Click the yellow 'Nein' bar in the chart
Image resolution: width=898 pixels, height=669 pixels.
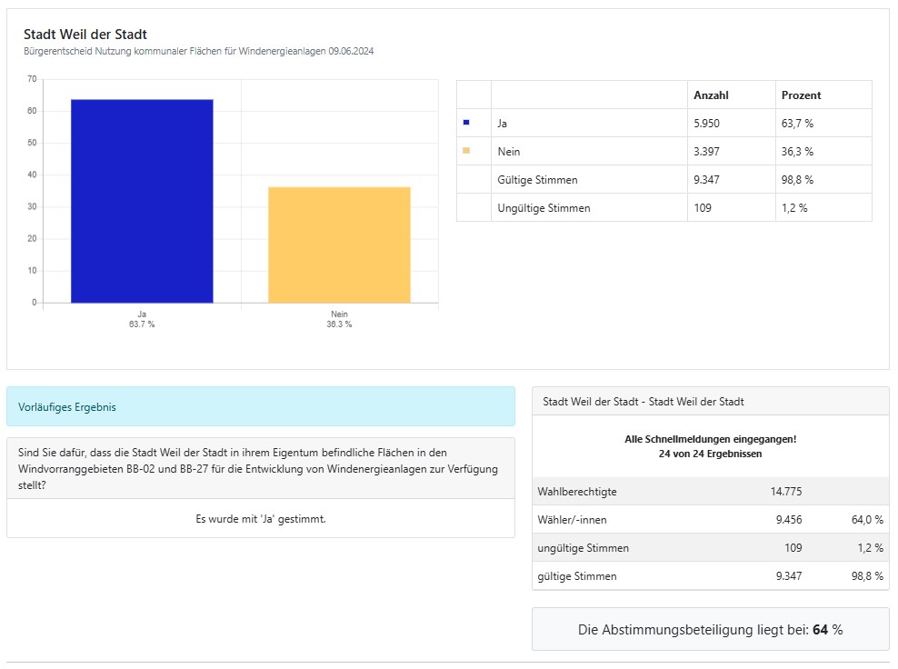(x=339, y=245)
